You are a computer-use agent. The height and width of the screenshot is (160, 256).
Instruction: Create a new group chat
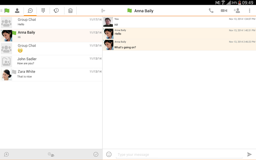[51, 154]
